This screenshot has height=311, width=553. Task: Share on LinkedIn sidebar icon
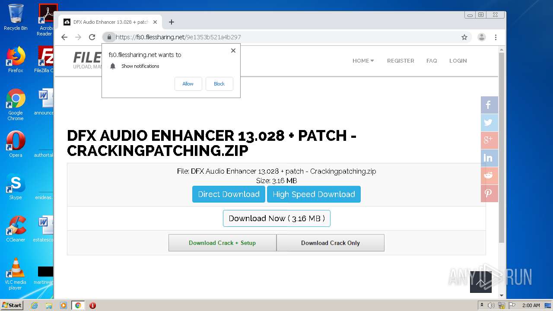pyautogui.click(x=489, y=158)
